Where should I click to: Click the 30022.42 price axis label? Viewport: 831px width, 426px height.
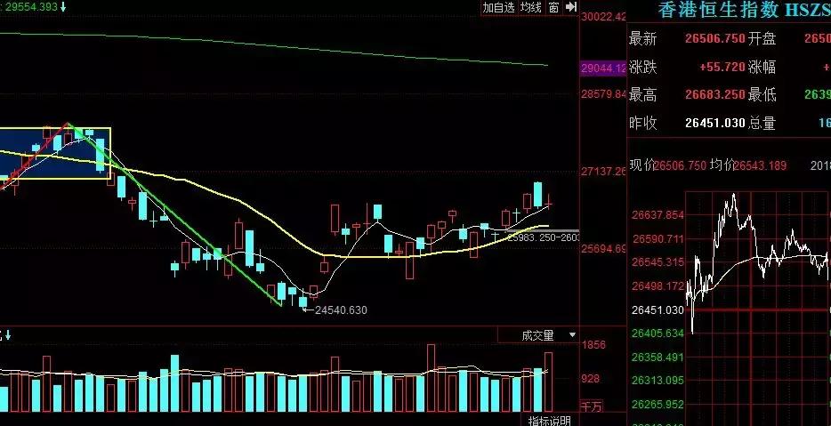pyautogui.click(x=603, y=18)
